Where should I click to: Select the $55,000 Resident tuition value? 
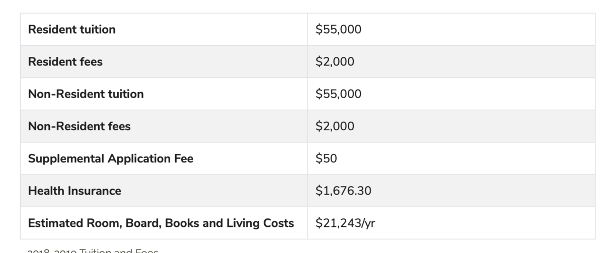[x=338, y=30]
